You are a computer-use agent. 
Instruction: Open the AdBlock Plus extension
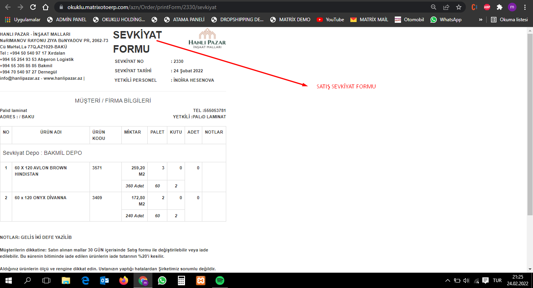[x=487, y=7]
